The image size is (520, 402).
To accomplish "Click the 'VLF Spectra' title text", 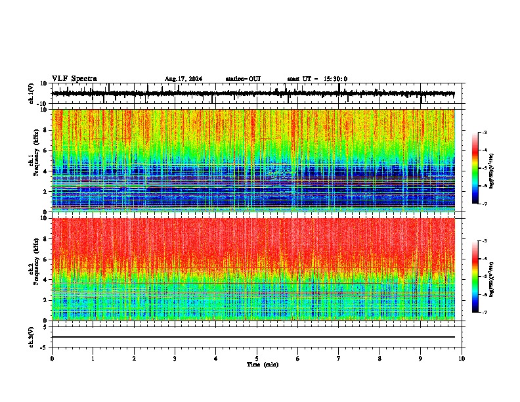I will (x=74, y=79).
